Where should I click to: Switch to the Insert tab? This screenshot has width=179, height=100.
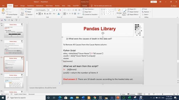point(16,6)
